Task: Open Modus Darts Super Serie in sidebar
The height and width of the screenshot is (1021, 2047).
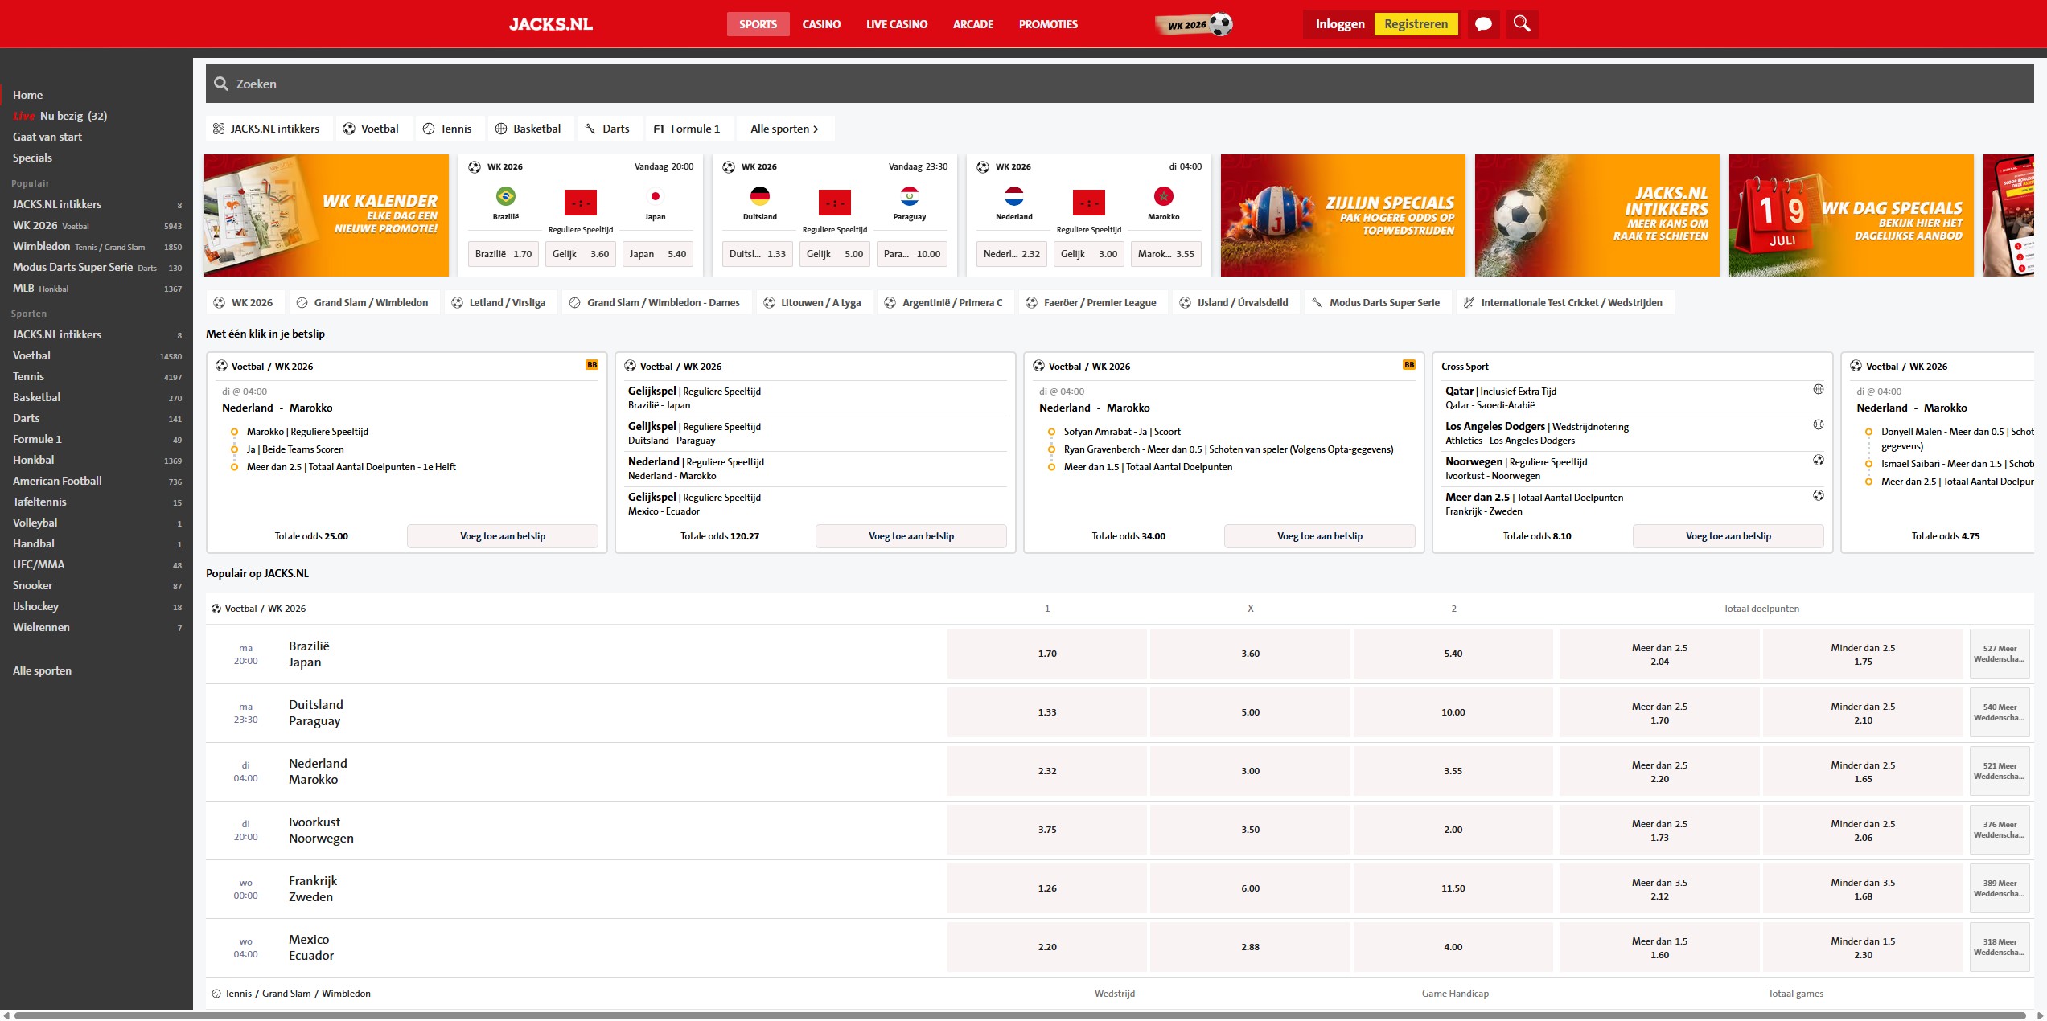Action: coord(97,267)
